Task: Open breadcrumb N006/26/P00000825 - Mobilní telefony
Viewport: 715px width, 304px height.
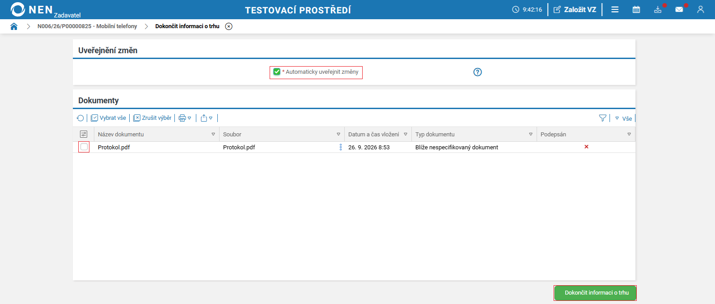Action: tap(87, 26)
